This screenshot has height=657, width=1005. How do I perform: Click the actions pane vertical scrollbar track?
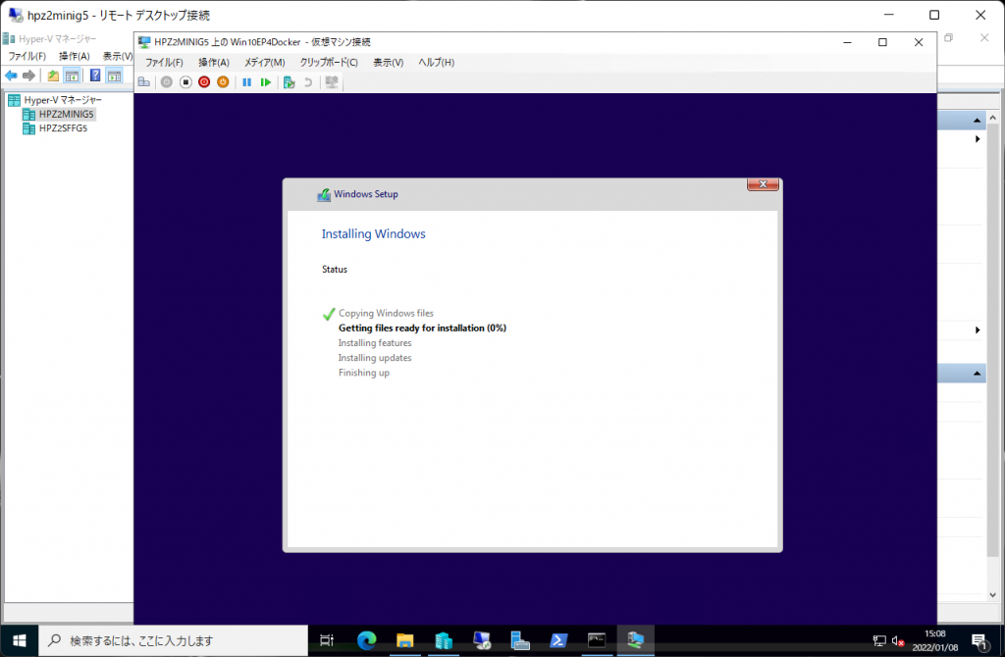(x=993, y=356)
